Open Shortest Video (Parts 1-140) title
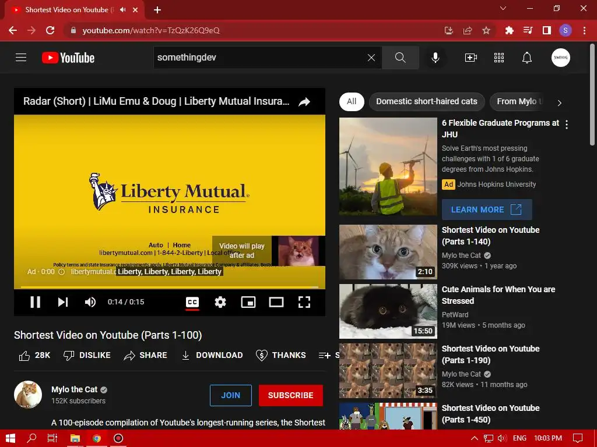 click(490, 236)
